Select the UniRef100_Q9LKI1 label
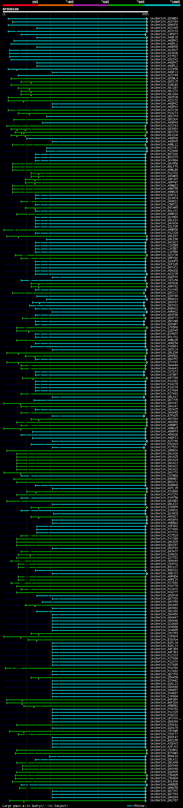Viewport: 183px width, 808px height. [164, 759]
